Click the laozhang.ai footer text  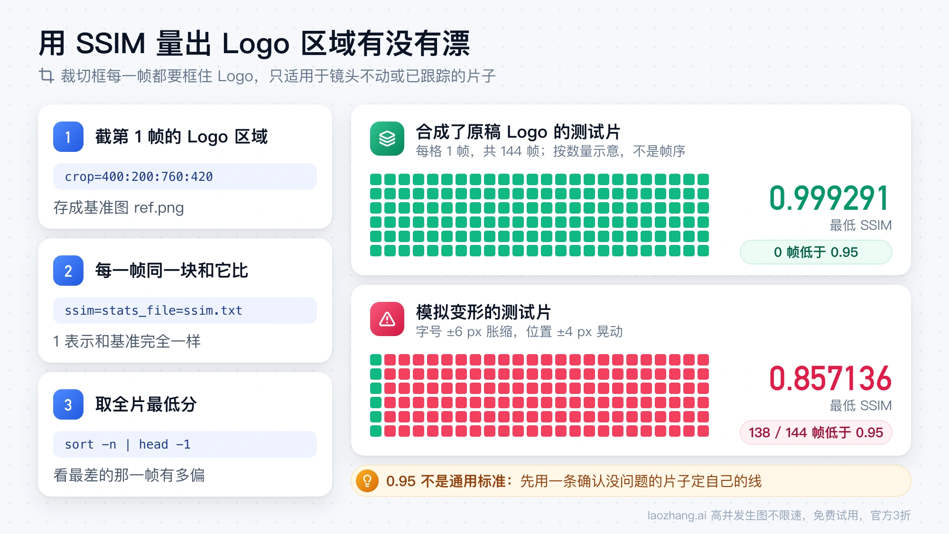(779, 515)
